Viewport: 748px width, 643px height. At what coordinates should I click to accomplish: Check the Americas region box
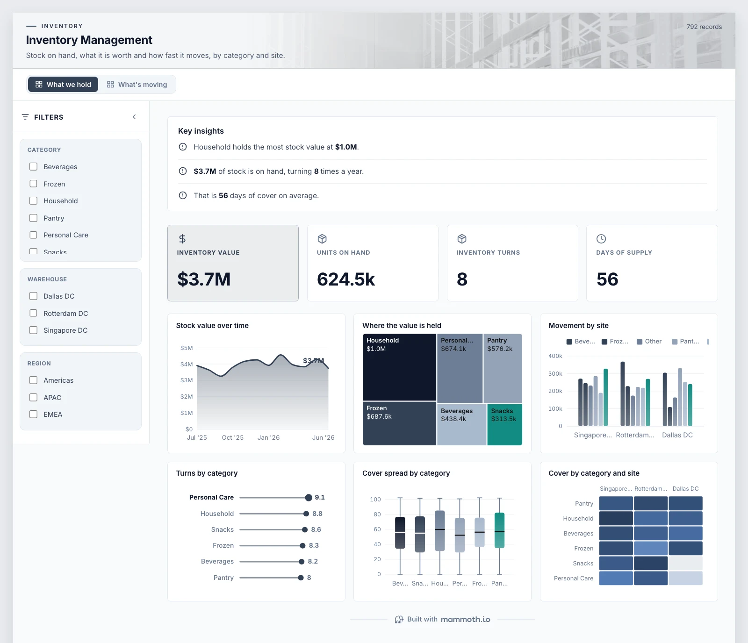point(34,380)
